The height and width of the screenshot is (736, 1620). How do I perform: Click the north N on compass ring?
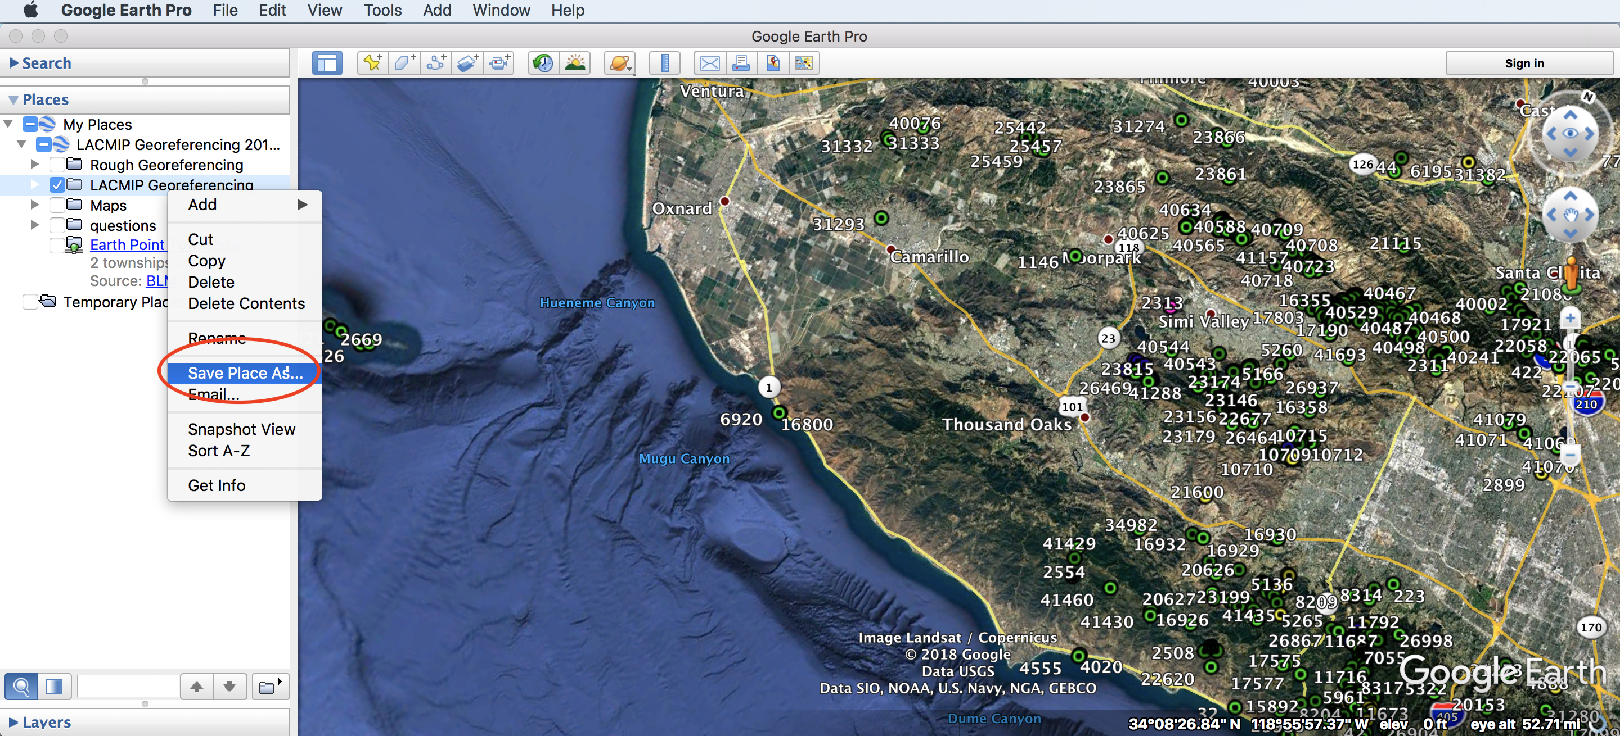point(1588,97)
